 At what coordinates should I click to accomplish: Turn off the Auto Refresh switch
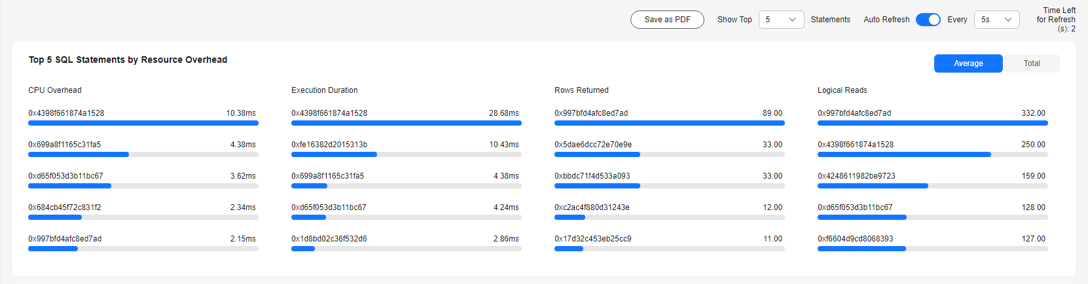coord(928,20)
